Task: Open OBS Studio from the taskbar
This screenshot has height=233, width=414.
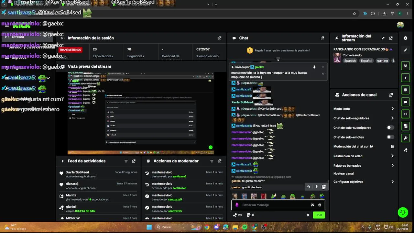Action: click(x=263, y=227)
